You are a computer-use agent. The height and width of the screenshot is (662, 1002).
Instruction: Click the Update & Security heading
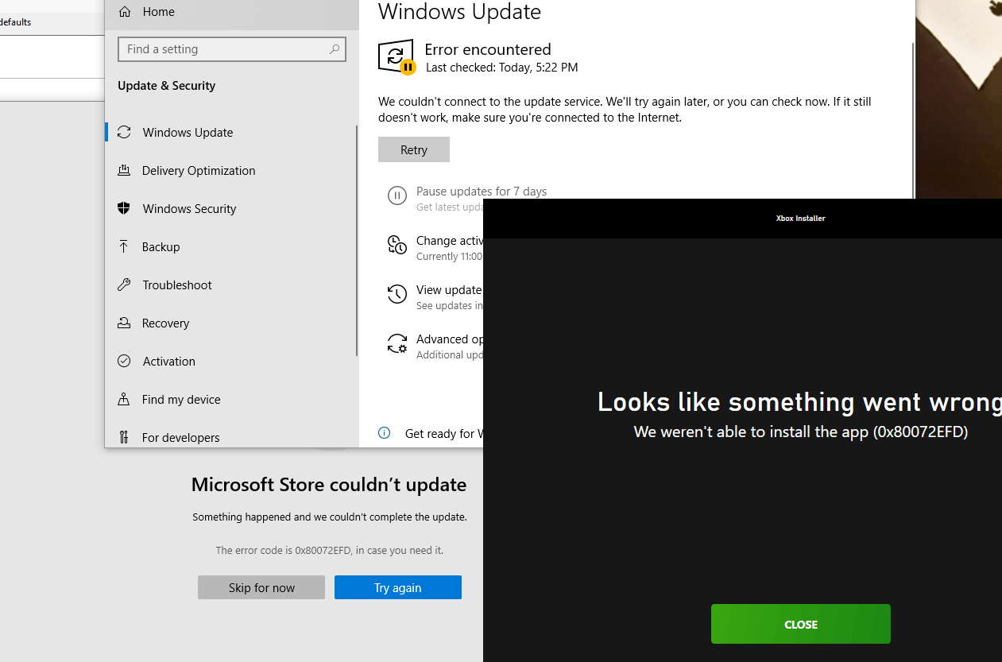pos(166,86)
